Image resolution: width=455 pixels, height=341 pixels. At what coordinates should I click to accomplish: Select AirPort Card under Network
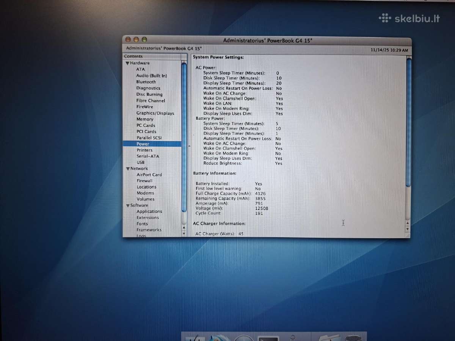pos(149,175)
